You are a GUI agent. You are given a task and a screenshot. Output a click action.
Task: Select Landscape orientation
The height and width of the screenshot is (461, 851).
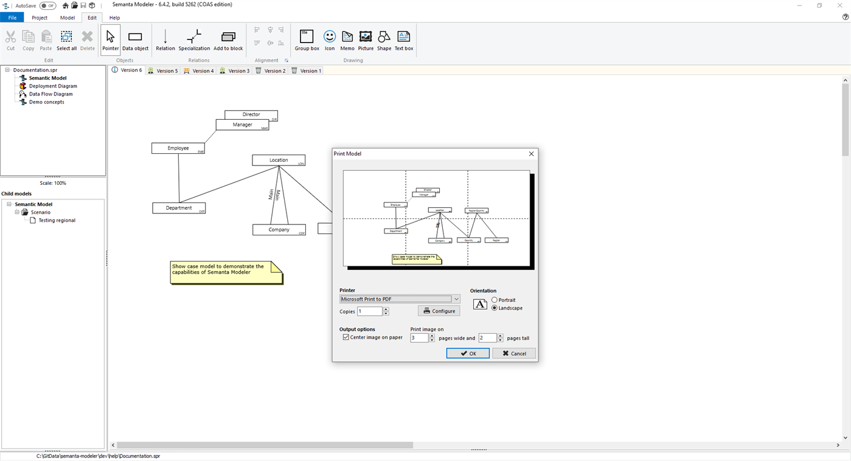494,308
